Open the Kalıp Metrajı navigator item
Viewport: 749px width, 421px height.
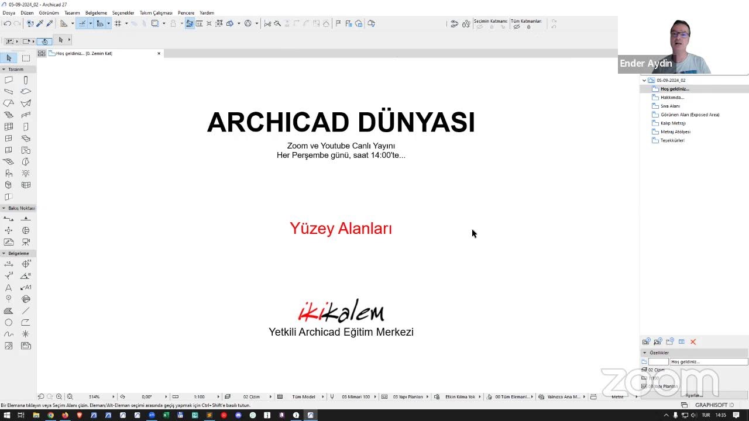point(673,123)
